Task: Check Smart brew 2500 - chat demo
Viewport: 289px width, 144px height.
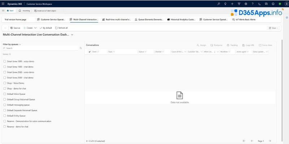Action: point(5,78)
